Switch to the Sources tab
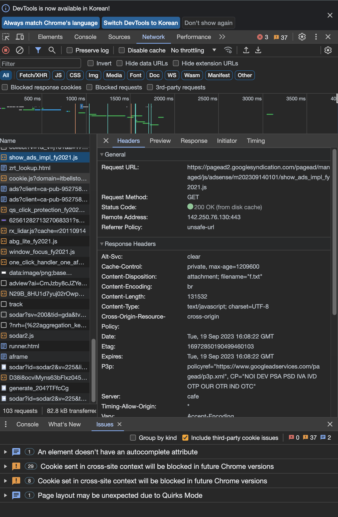The height and width of the screenshot is (517, 338). 119,37
